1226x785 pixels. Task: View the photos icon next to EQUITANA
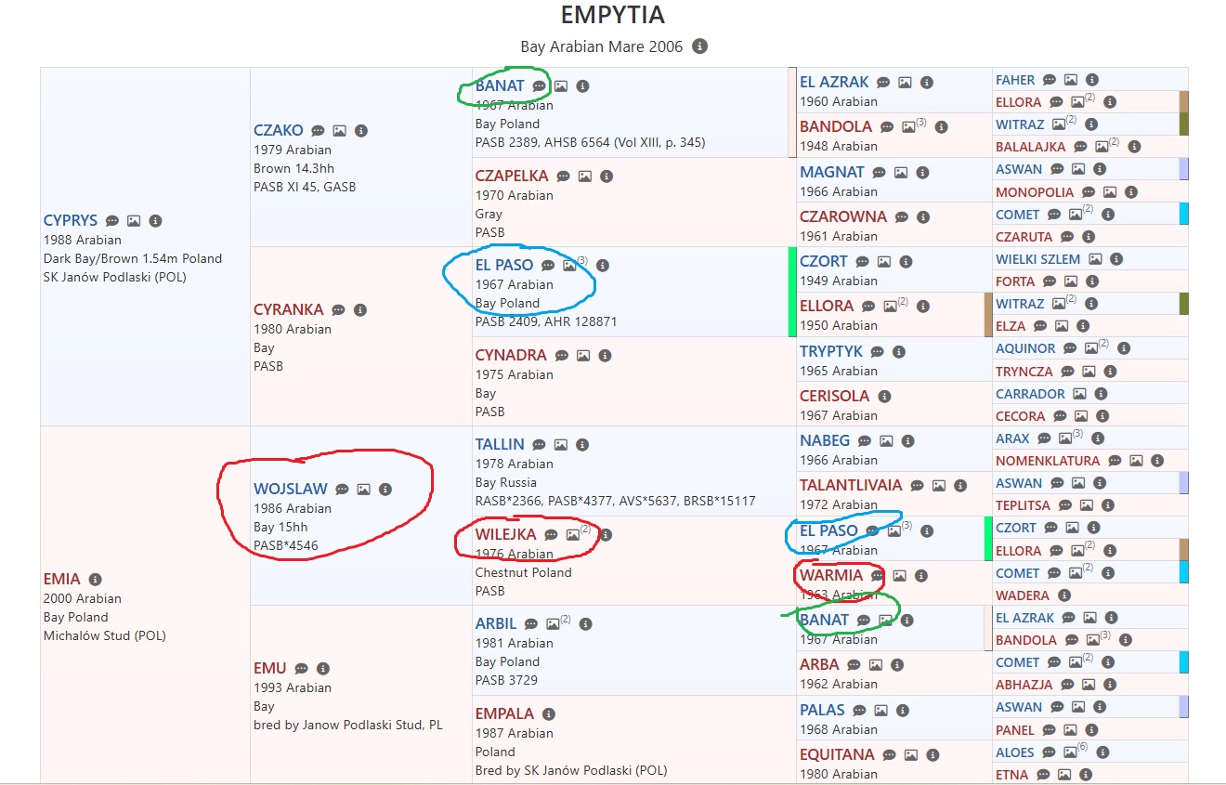[911, 755]
